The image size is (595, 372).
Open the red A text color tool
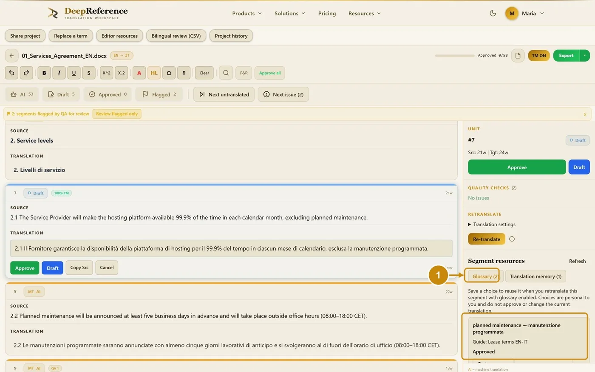pyautogui.click(x=139, y=73)
